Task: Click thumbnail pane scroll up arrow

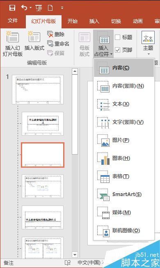Action: pyautogui.click(x=75, y=71)
